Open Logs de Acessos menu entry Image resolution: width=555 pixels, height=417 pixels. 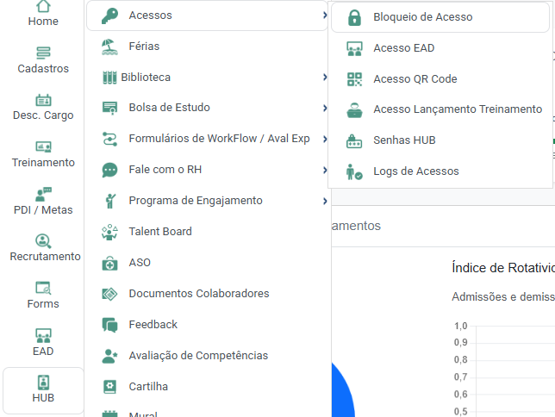pyautogui.click(x=415, y=171)
